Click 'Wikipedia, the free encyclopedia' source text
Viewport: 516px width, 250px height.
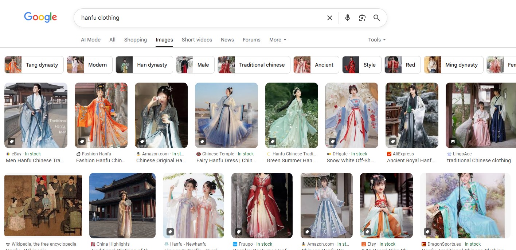coord(44,244)
